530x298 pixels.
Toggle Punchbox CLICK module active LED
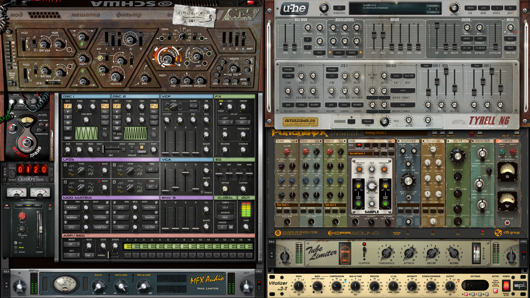(x=297, y=141)
